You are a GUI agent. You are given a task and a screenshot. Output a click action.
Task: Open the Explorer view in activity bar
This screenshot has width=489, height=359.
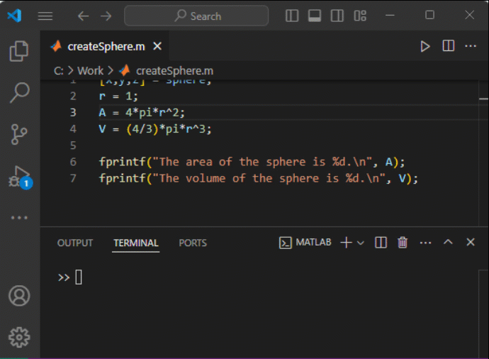point(19,51)
